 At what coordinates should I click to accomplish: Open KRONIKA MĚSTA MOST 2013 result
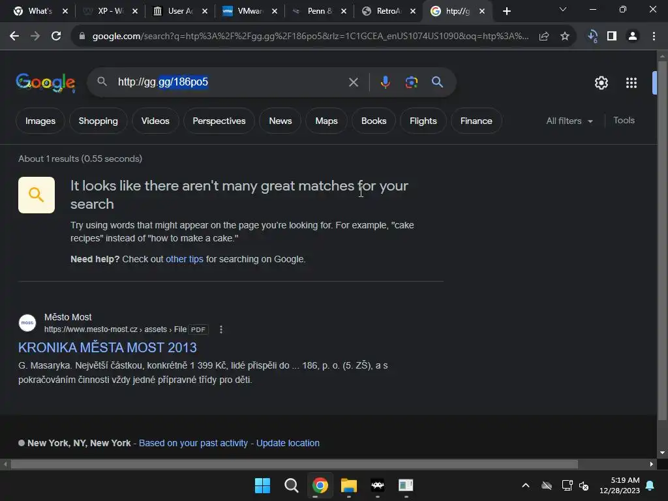[108, 348]
